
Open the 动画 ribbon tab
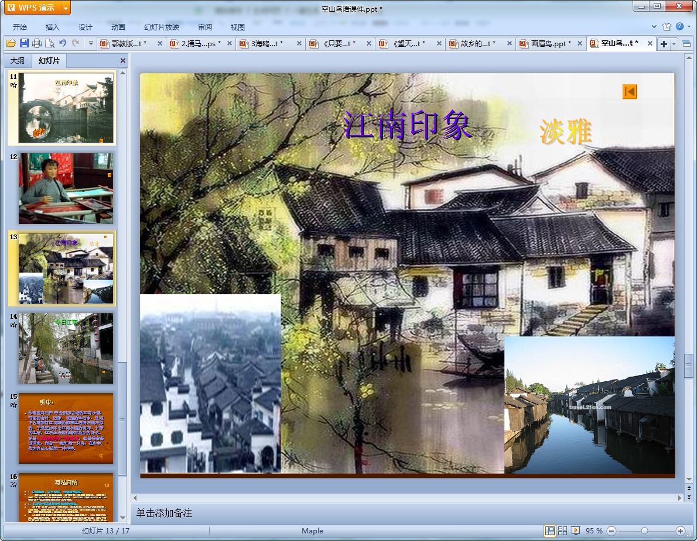coord(118,27)
